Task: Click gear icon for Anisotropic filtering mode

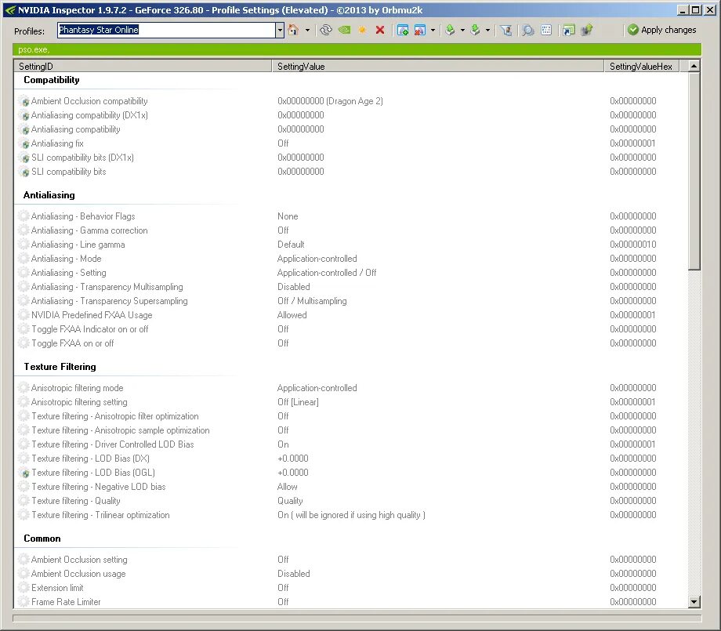Action: [x=24, y=388]
